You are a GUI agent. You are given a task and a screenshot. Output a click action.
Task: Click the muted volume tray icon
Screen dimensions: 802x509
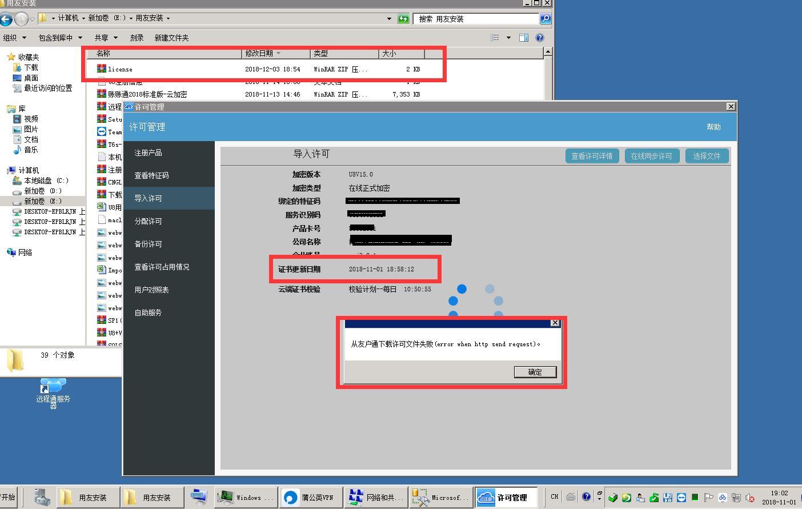point(750,498)
